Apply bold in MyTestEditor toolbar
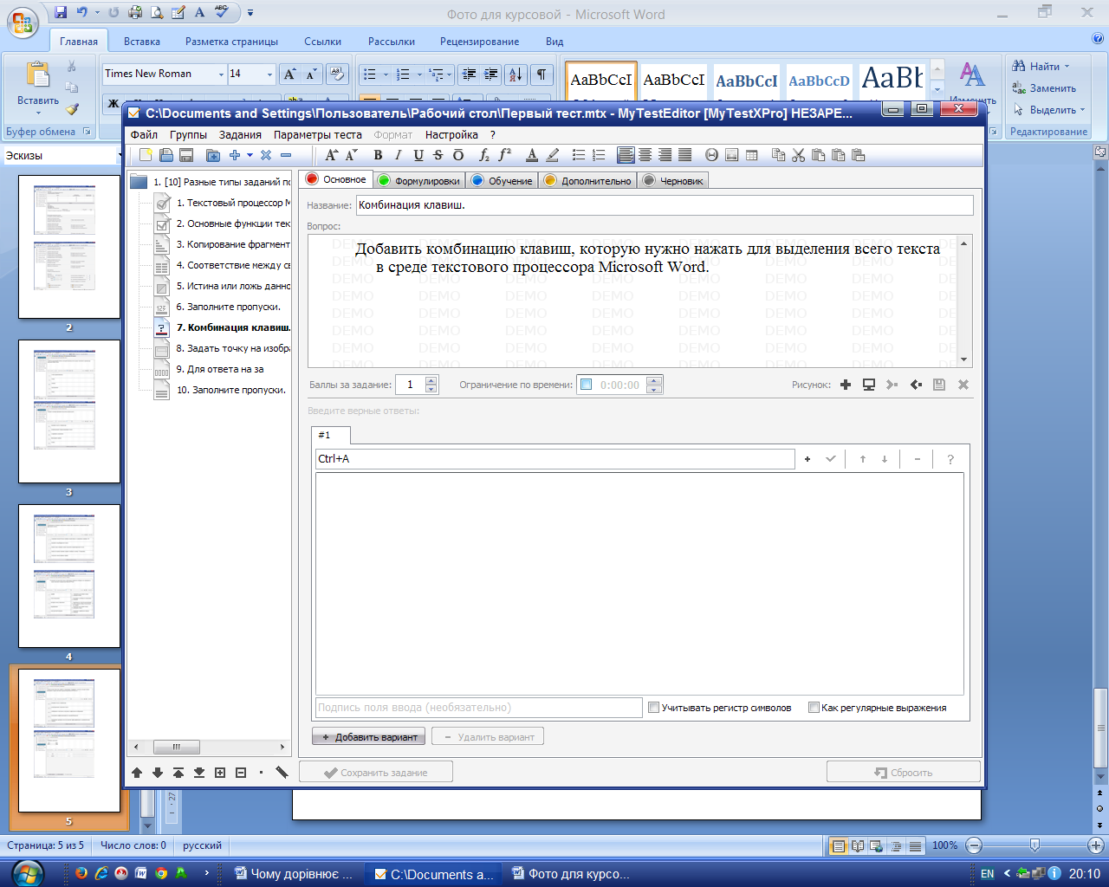The width and height of the screenshot is (1109, 887). (378, 155)
